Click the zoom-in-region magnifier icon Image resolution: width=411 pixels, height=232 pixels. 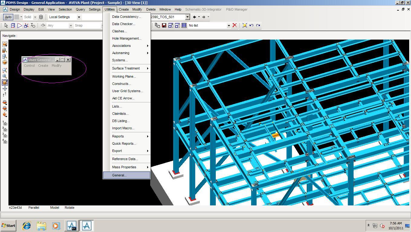coord(5,70)
